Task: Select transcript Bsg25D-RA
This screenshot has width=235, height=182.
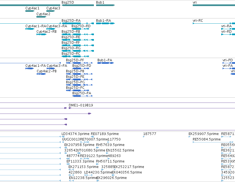Action: (x=78, y=23)
